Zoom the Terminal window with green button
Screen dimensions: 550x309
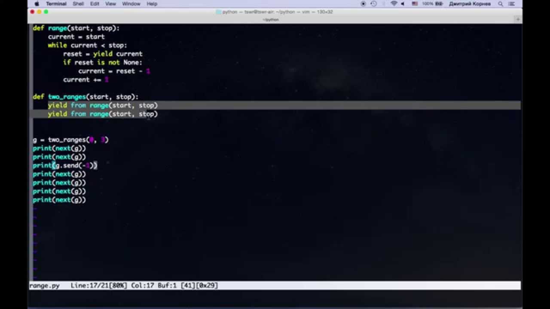pyautogui.click(x=46, y=12)
